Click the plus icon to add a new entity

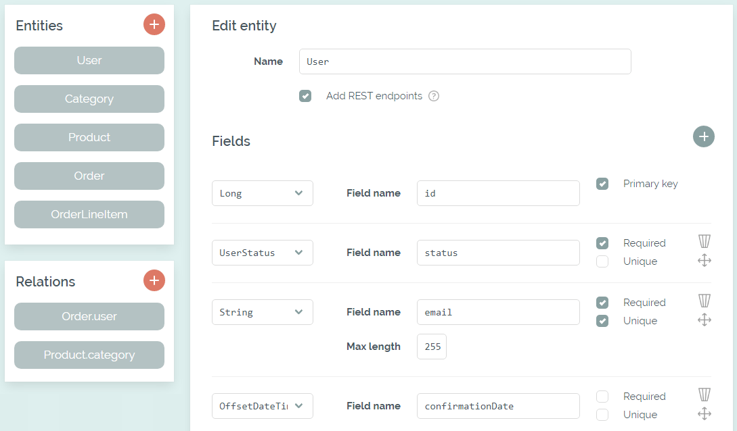[154, 24]
